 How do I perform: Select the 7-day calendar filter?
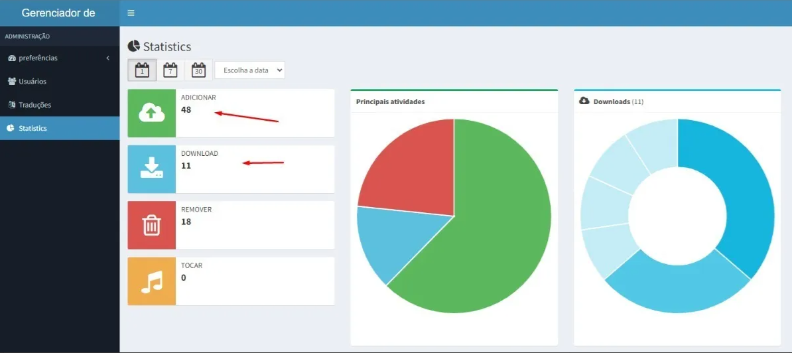pyautogui.click(x=170, y=70)
